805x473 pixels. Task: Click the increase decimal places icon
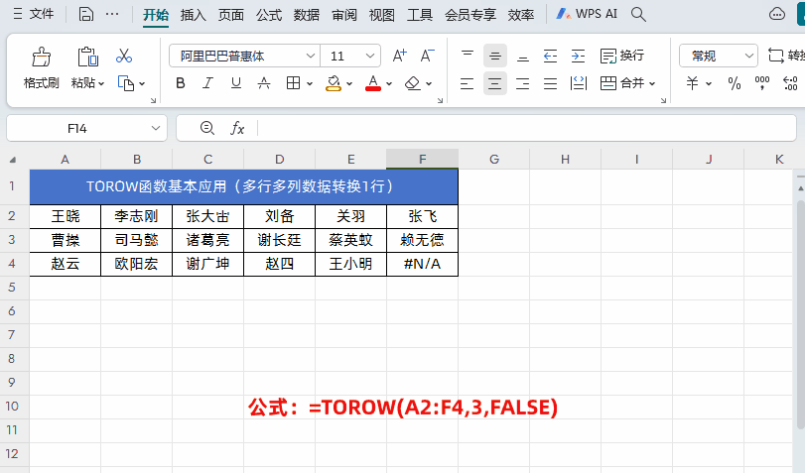pos(790,83)
